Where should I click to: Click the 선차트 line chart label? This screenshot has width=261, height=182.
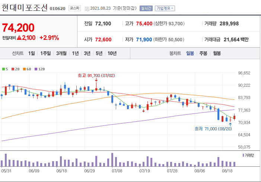coord(17,53)
